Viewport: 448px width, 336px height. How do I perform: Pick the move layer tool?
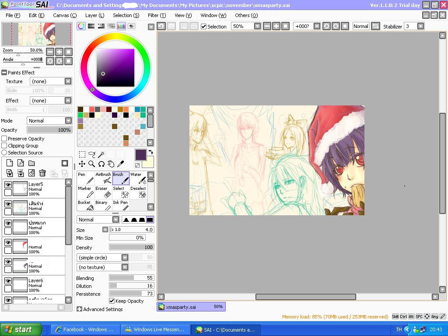82,164
